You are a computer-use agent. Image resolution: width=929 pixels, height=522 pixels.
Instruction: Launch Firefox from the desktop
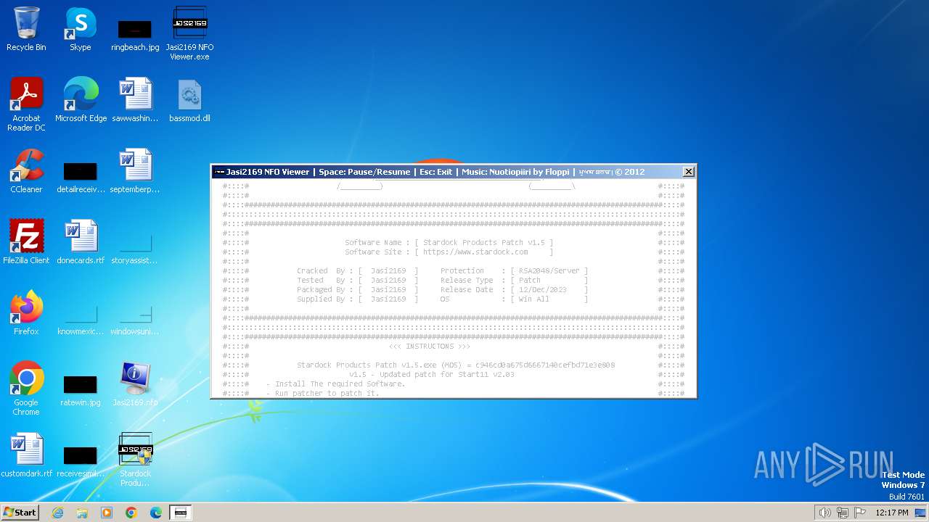[x=26, y=313]
